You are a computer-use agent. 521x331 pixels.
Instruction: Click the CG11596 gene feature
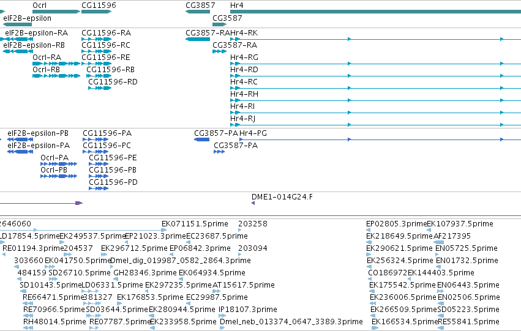pos(96,12)
